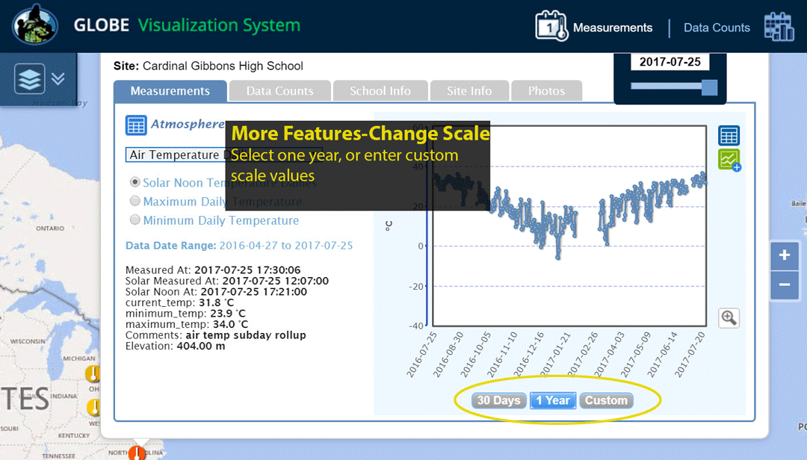This screenshot has width=807, height=460.
Task: Open the Measurements calendar icon
Action: click(x=551, y=26)
